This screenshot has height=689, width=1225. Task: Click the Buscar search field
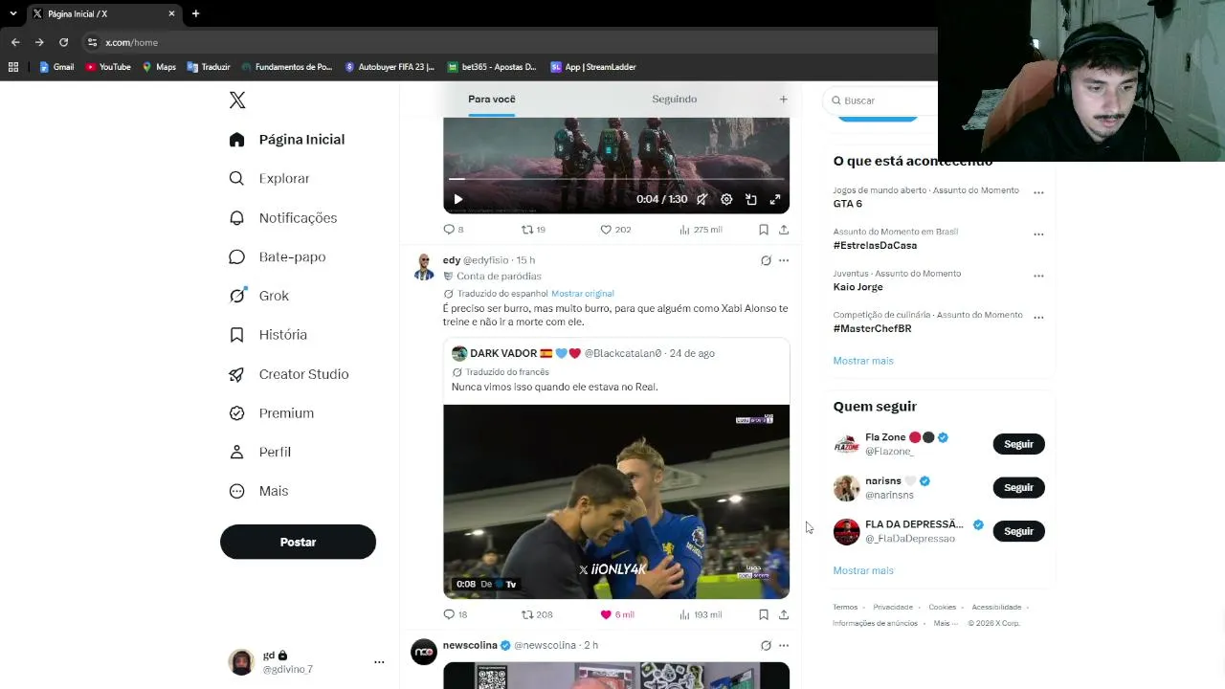click(x=881, y=100)
